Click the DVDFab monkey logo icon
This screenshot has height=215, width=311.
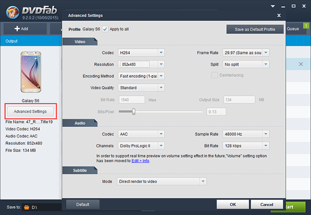click(x=12, y=12)
